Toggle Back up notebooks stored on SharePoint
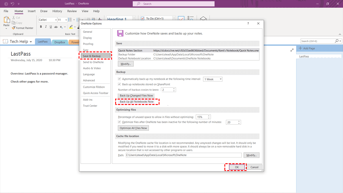The image size is (343, 193). pos(119,84)
